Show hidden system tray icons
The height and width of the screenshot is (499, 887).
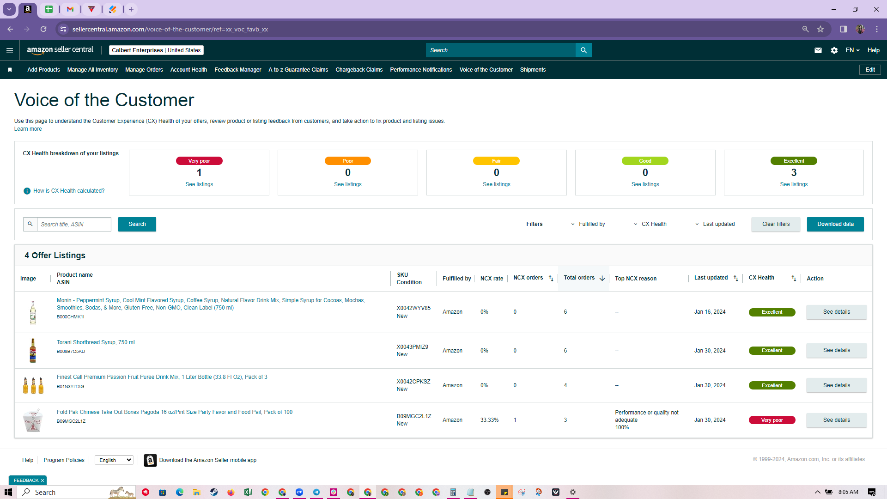pyautogui.click(x=817, y=492)
